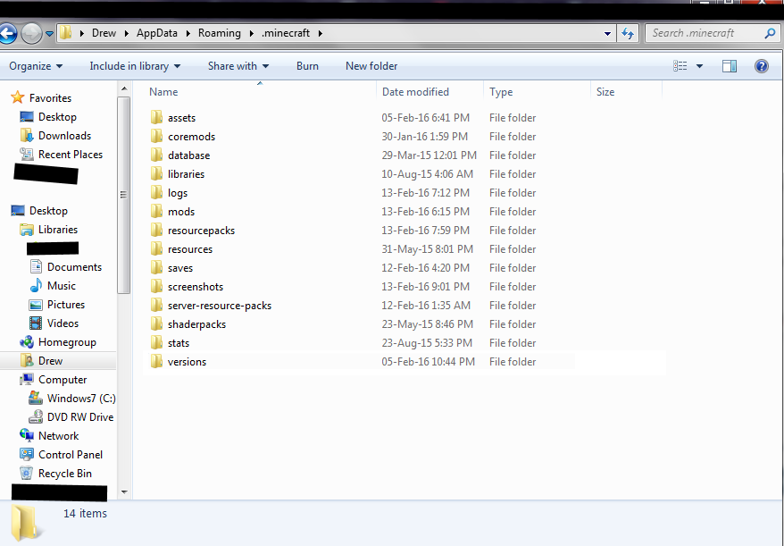
Task: Click Drew in the address breadcrumb
Action: point(104,33)
